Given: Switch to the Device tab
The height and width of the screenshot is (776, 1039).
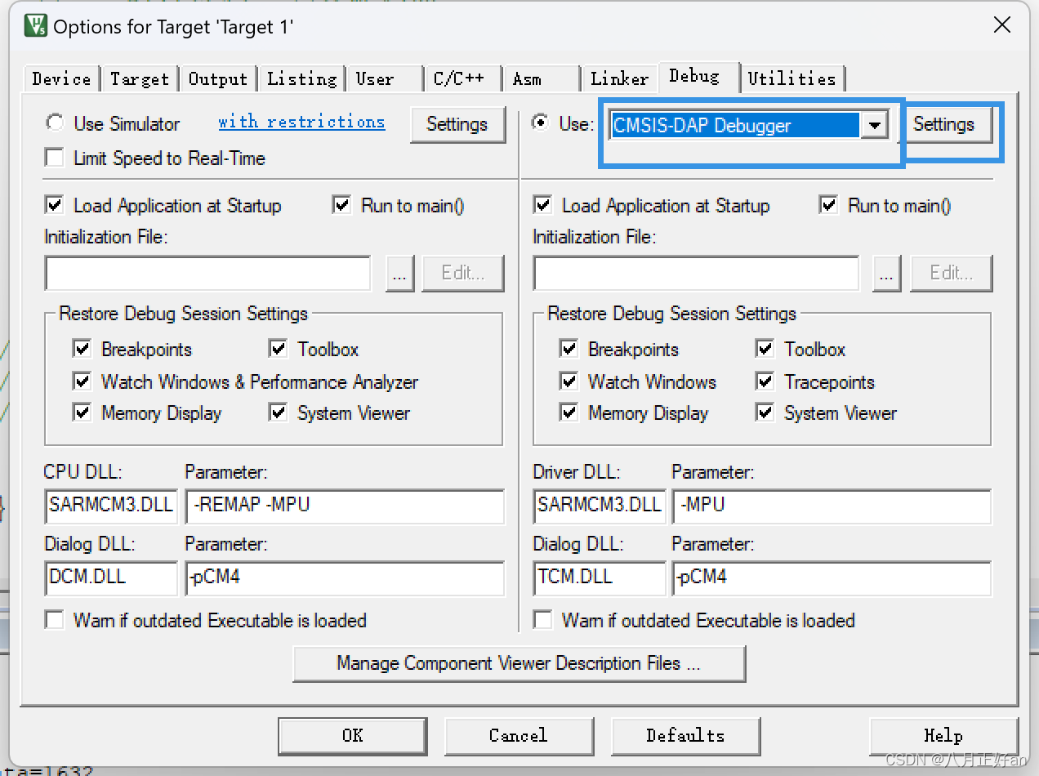Looking at the screenshot, I should [61, 79].
